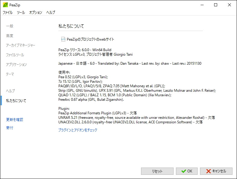This screenshot has height=179, width=237.
Task: Open the ファイル menu
Action: pos(8,12)
